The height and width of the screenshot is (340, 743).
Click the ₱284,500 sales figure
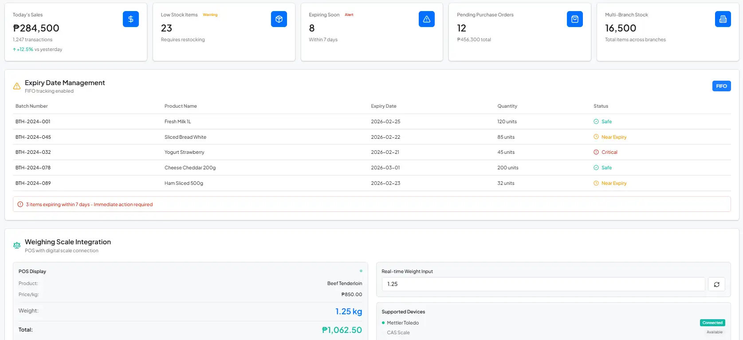[x=36, y=28]
